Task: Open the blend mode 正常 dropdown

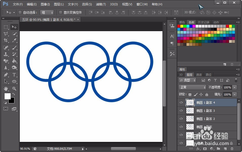Action: click(x=192, y=87)
